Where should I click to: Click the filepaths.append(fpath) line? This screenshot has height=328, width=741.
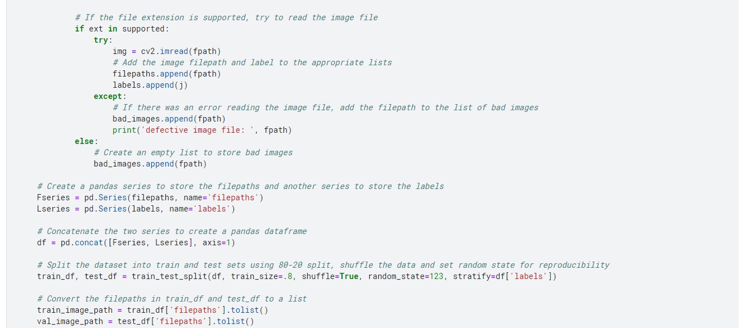pyautogui.click(x=167, y=74)
